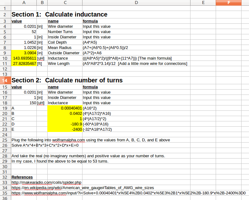Open the makearadio.com spider coil link
The height and width of the screenshot is (200, 249).
(46, 183)
